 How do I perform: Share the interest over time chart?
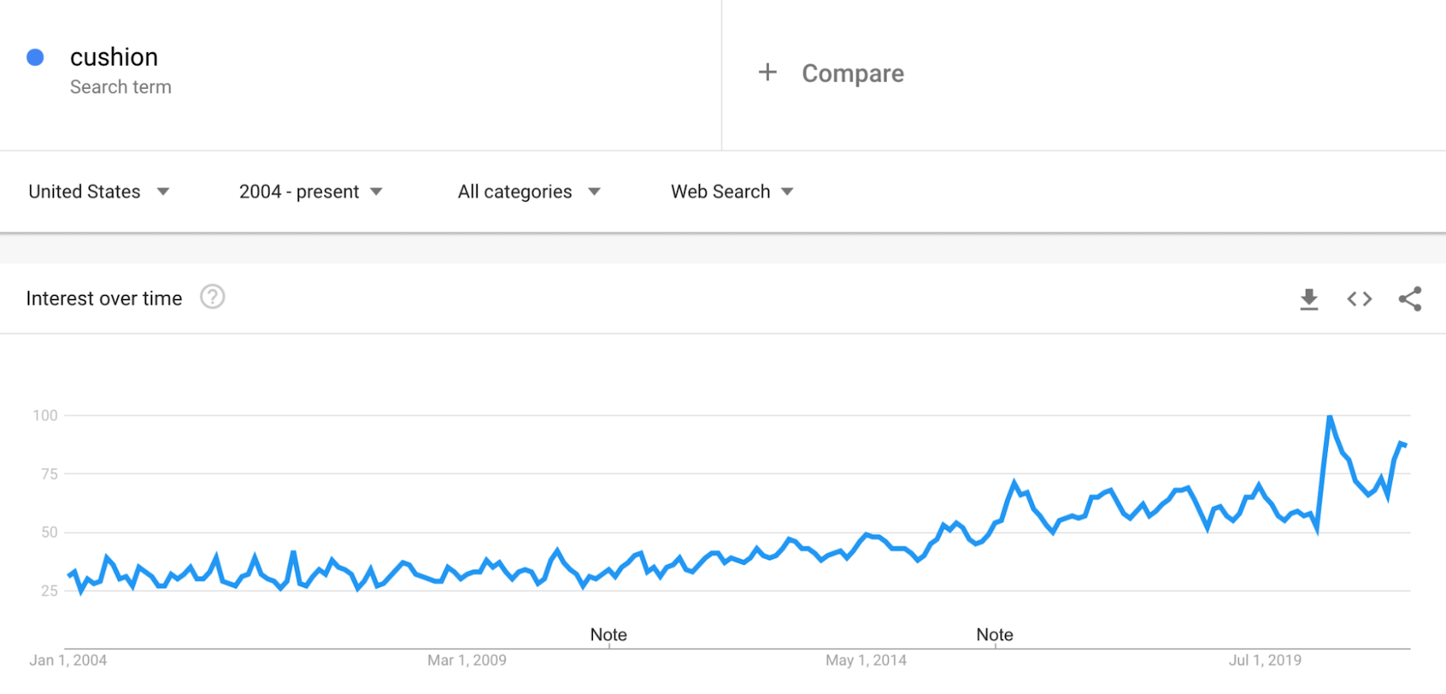(x=1410, y=299)
